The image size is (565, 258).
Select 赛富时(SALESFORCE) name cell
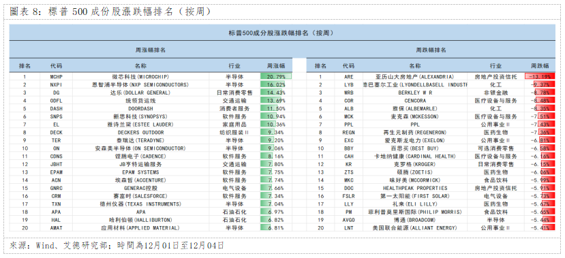click(141, 196)
